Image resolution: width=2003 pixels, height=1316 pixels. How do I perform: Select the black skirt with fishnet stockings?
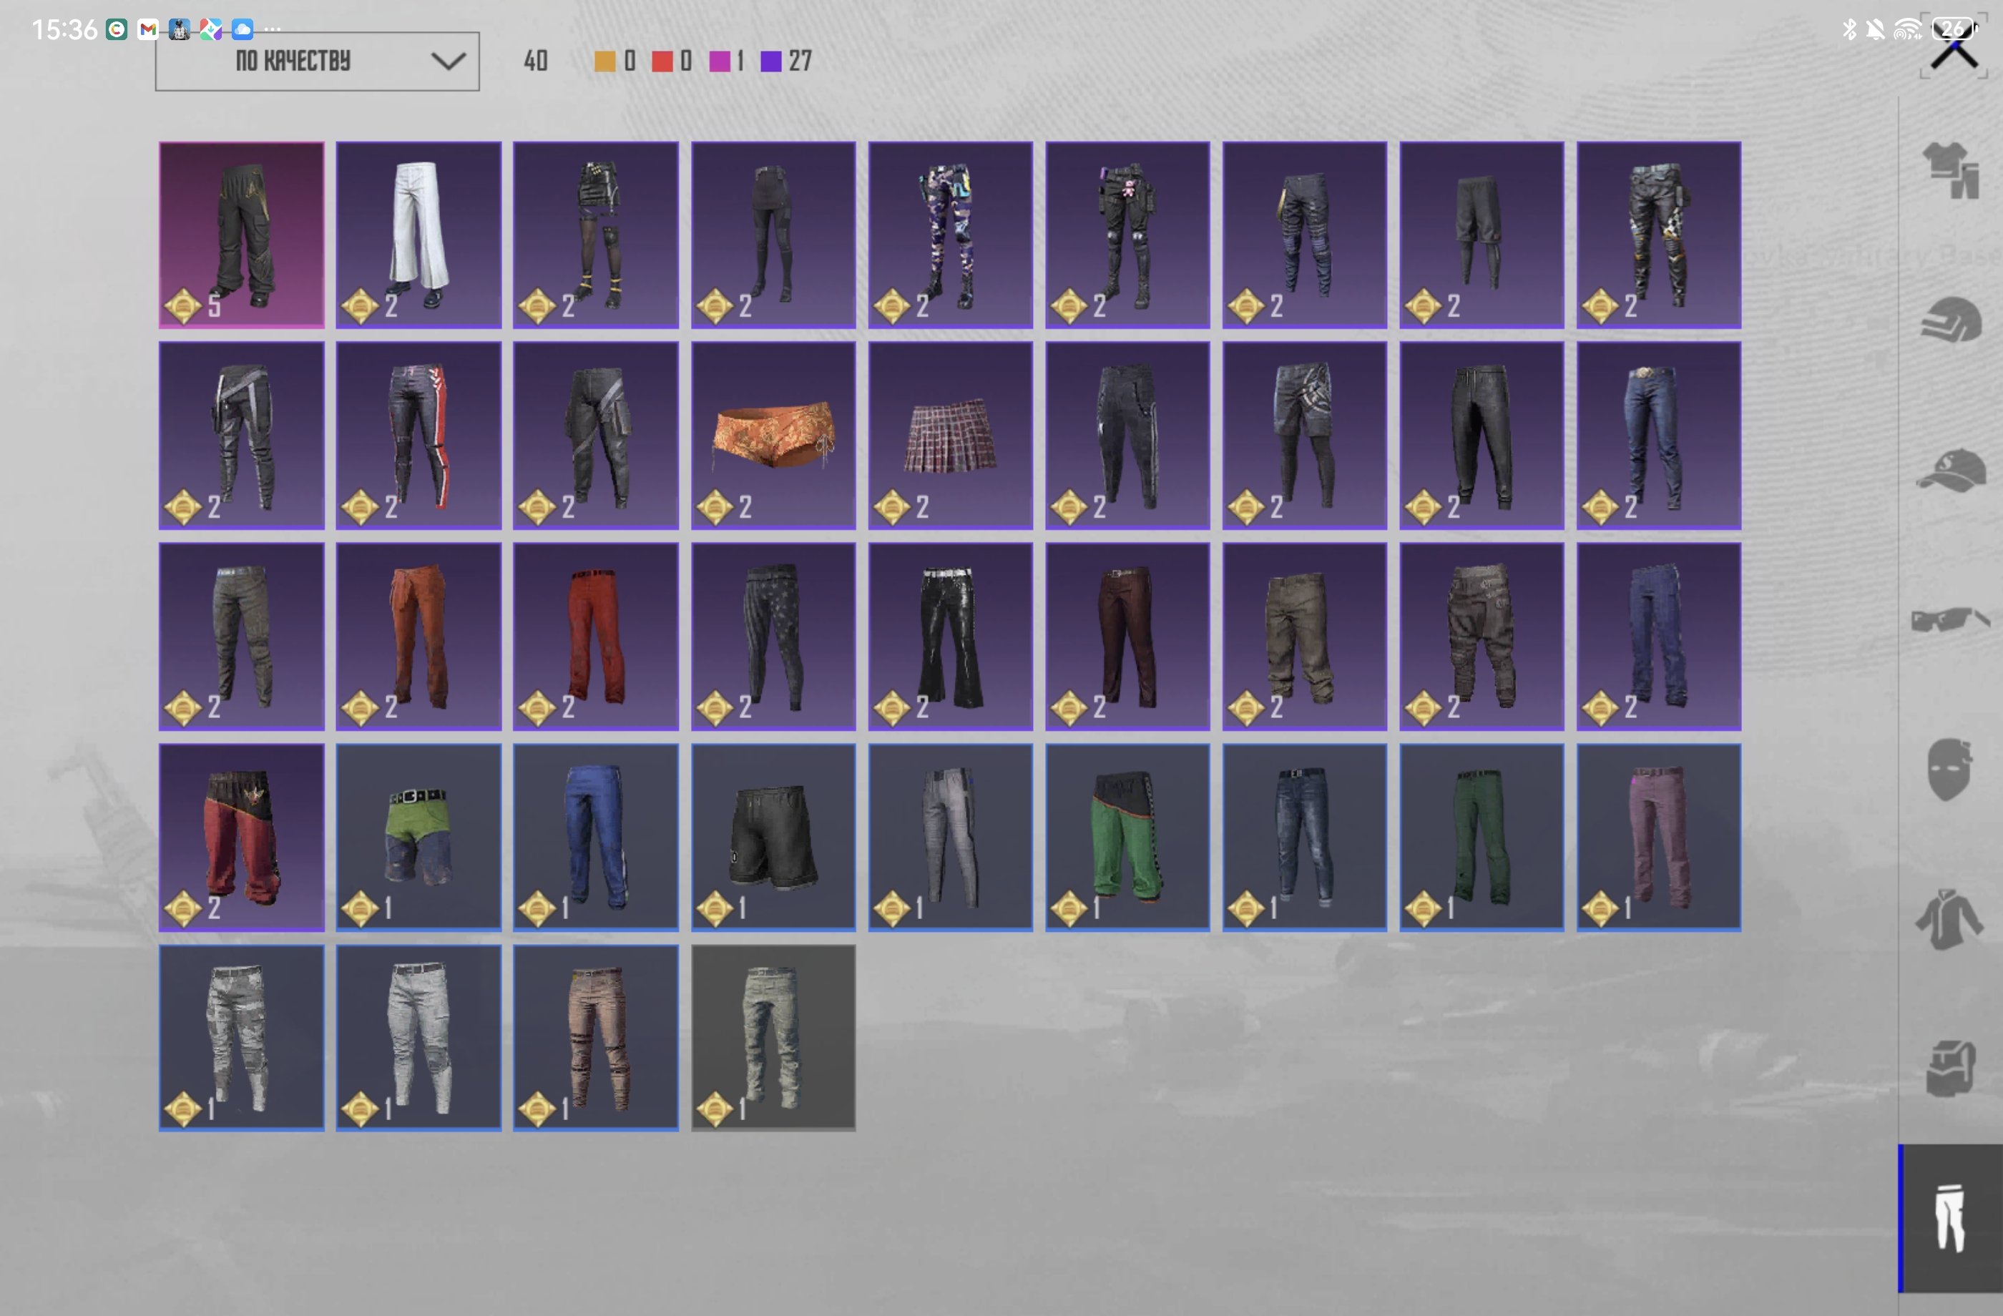(x=596, y=235)
